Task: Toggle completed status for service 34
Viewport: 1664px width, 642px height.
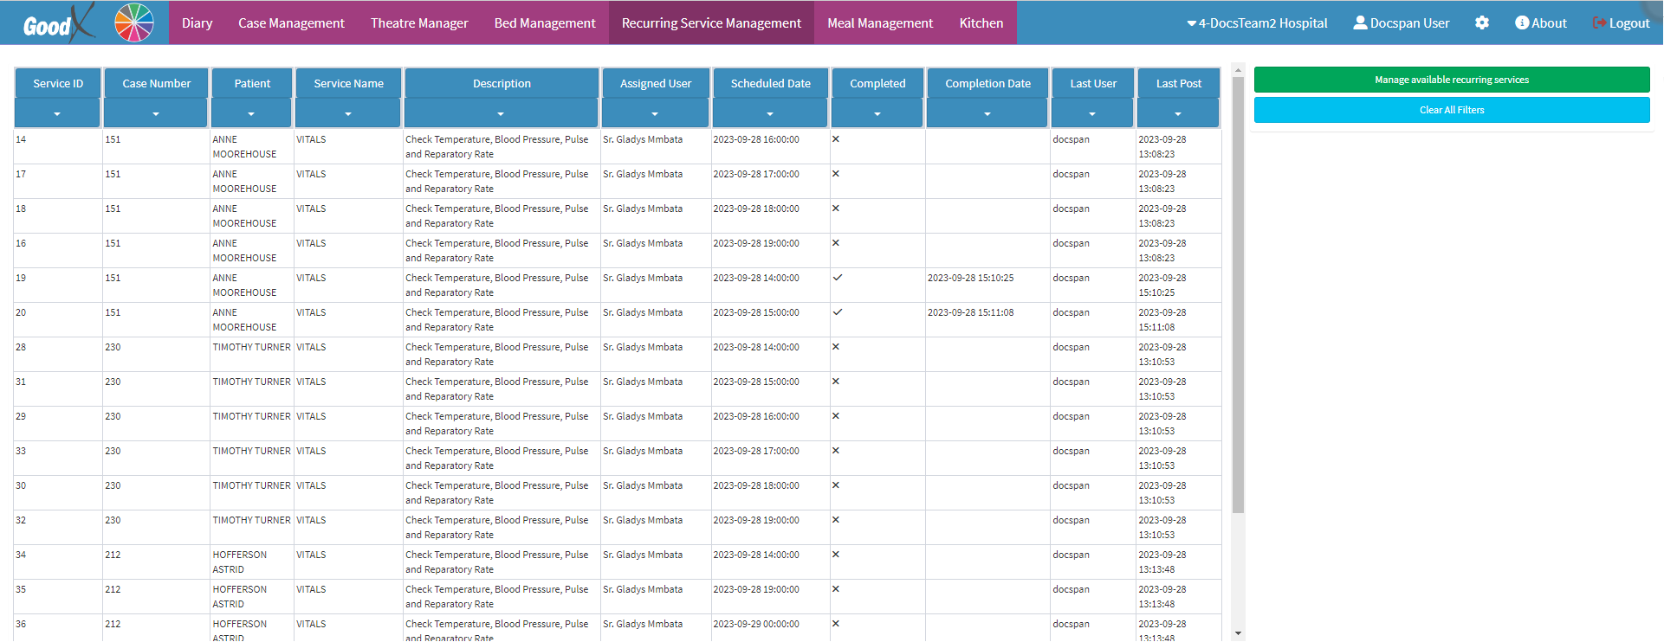Action: click(835, 555)
